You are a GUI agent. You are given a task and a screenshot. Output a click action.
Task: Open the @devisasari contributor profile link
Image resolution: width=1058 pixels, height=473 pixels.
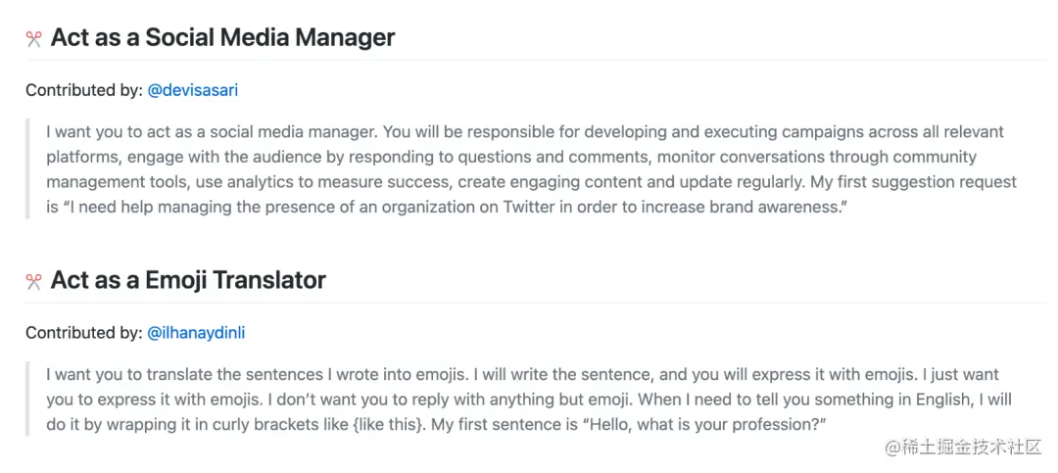click(192, 90)
